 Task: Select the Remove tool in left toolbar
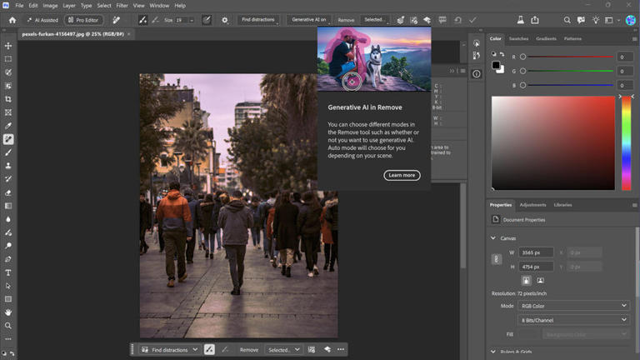coord(8,139)
